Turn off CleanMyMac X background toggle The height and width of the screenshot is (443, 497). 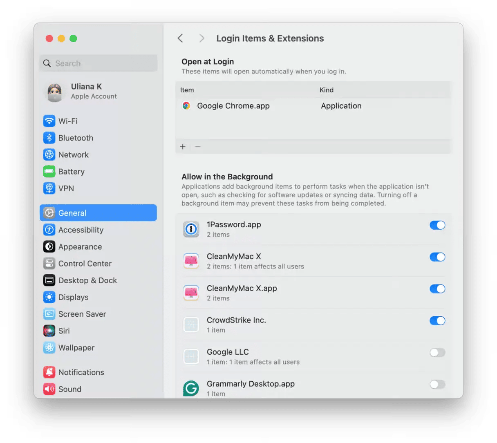point(437,257)
